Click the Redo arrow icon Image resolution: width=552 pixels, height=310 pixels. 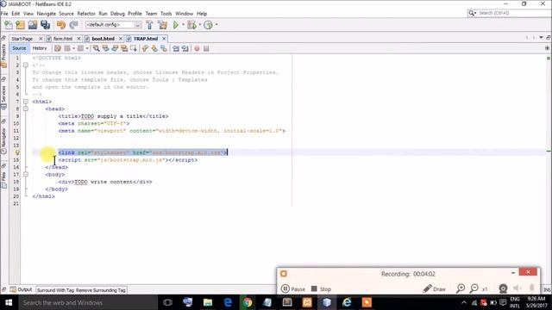pyautogui.click(x=73, y=25)
